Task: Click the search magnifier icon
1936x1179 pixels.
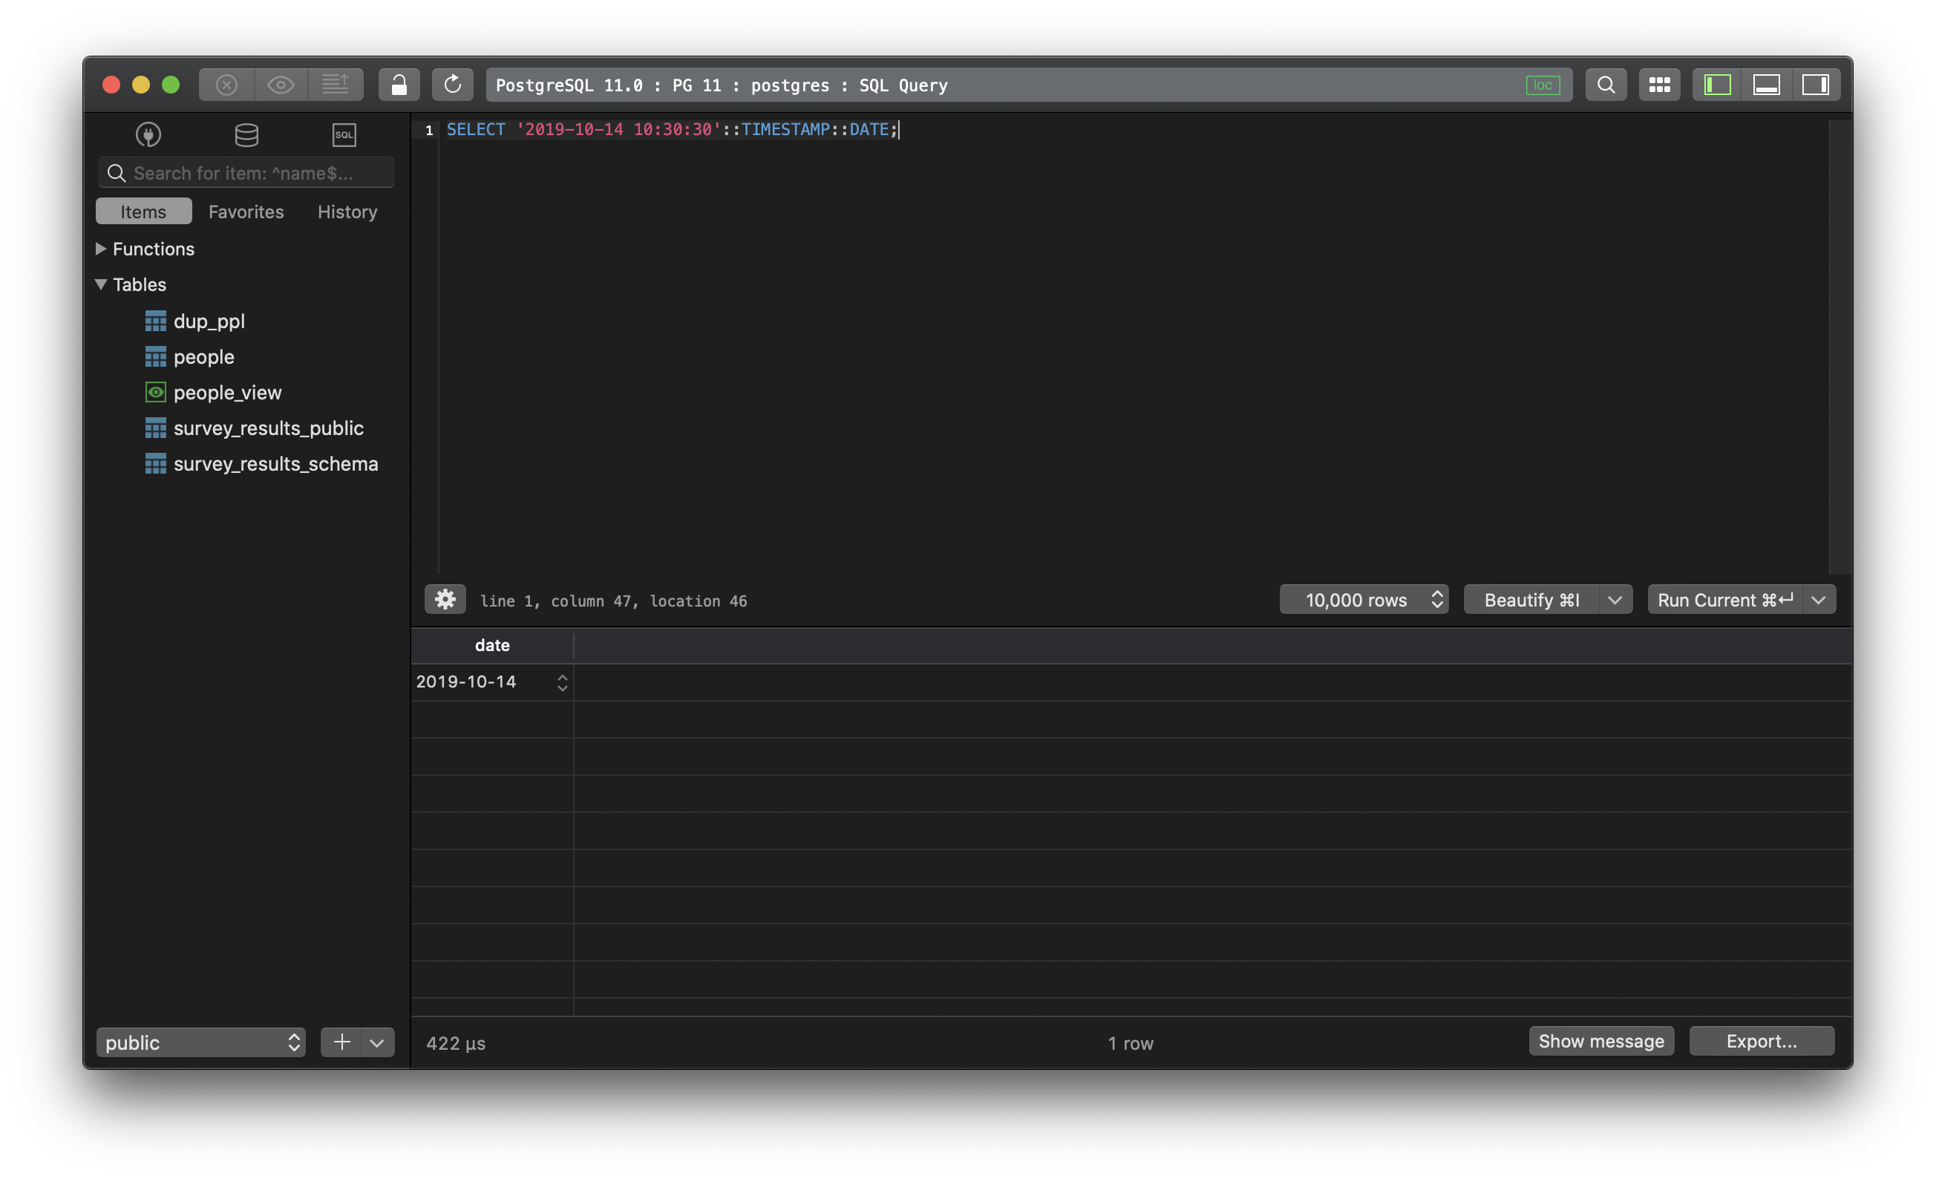Action: (1603, 85)
